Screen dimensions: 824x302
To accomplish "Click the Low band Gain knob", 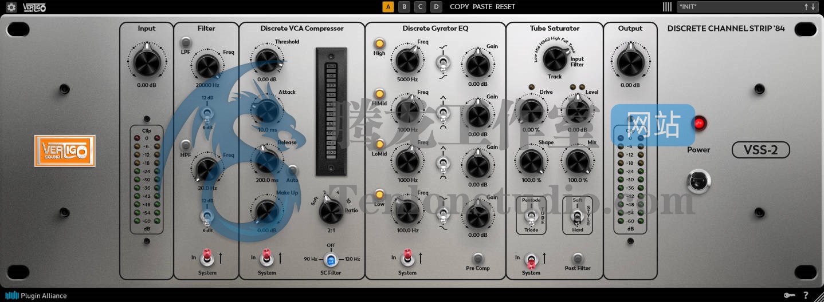I will click(478, 216).
